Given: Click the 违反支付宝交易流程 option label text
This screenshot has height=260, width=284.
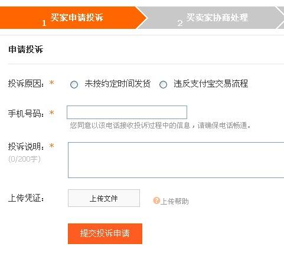Looking at the screenshot, I should pos(211,84).
